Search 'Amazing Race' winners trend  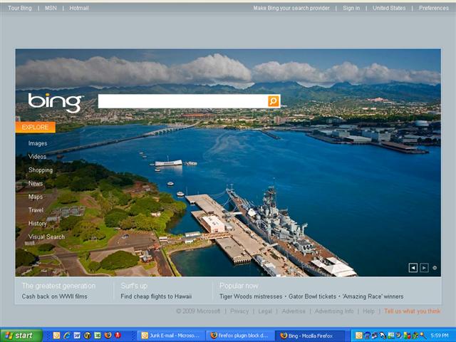pos(373,296)
